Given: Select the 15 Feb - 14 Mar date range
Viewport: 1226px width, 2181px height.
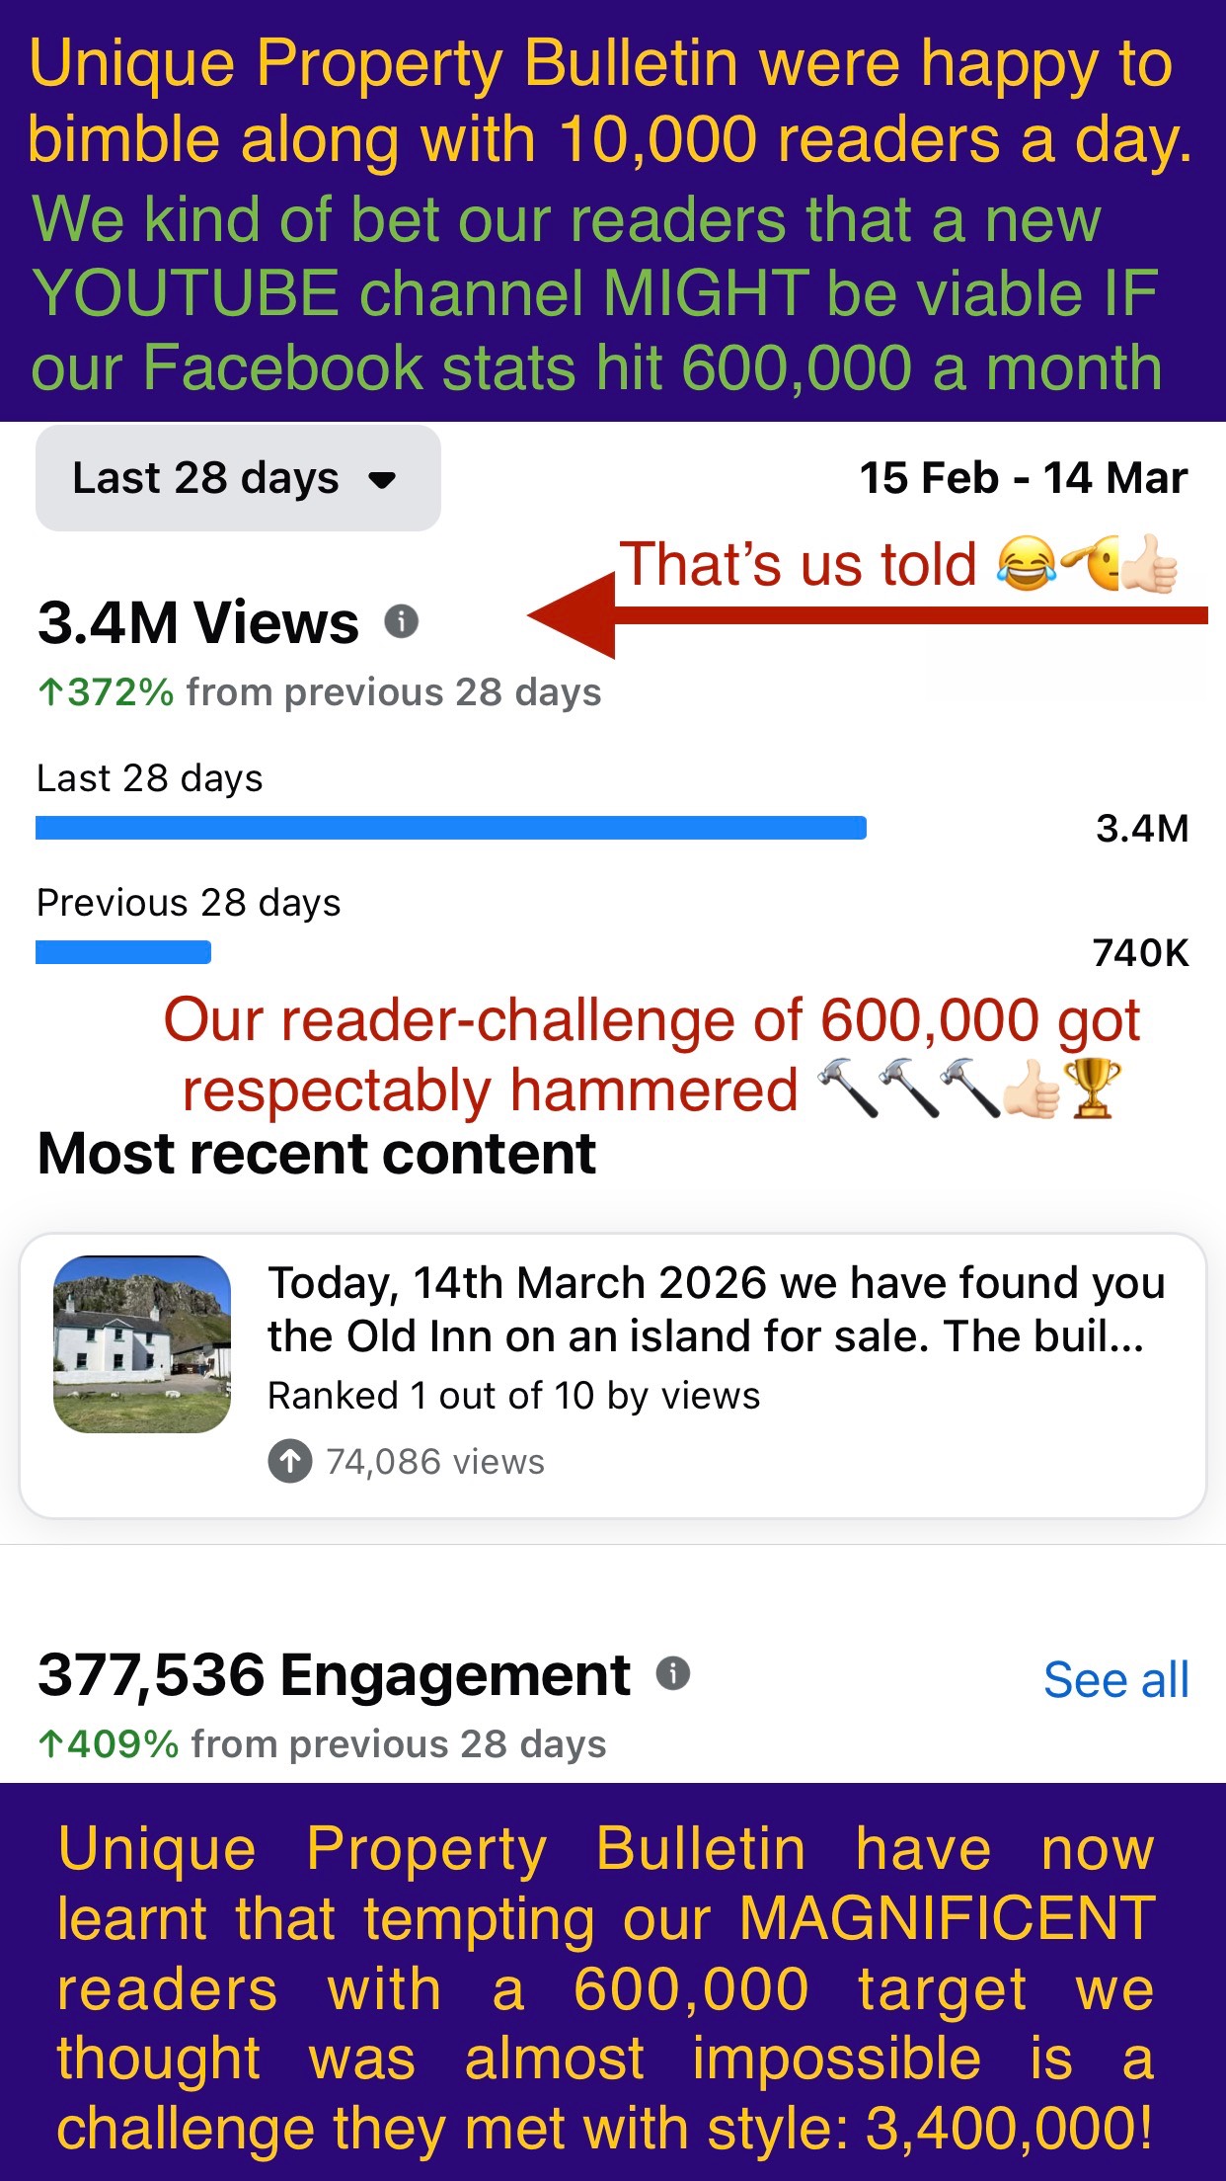Looking at the screenshot, I should pos(1023,479).
